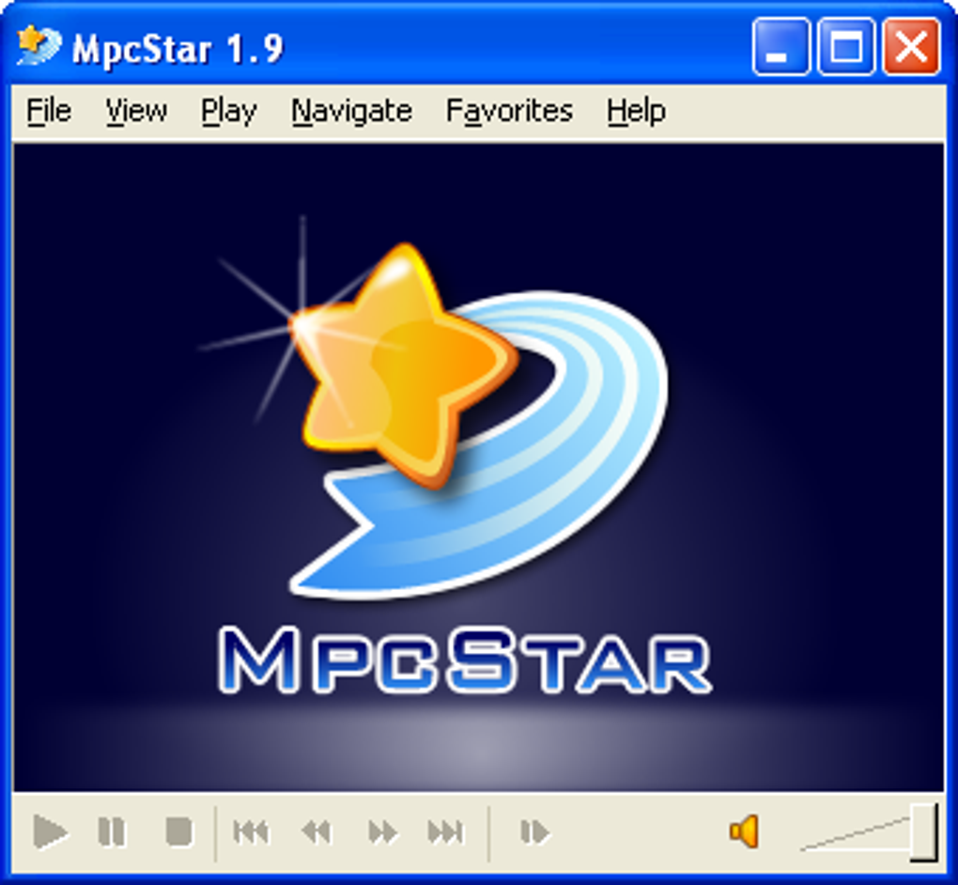The width and height of the screenshot is (958, 885).
Task: Open the Navigate menu
Action: click(x=352, y=113)
